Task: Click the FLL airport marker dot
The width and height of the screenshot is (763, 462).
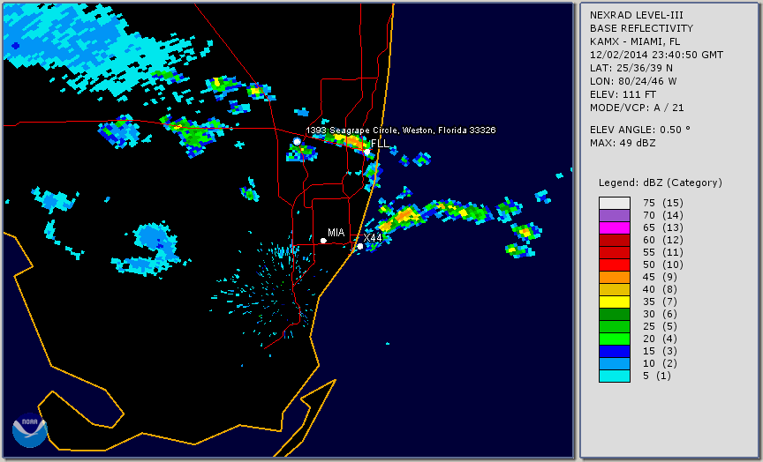Action: pos(366,152)
